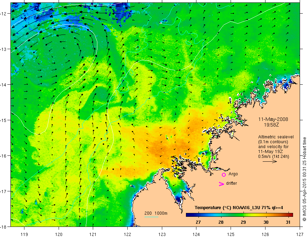This screenshot has width=307, height=237.
Task: Click the cyan 200 1000m isobath legend line
Action: (151, 217)
